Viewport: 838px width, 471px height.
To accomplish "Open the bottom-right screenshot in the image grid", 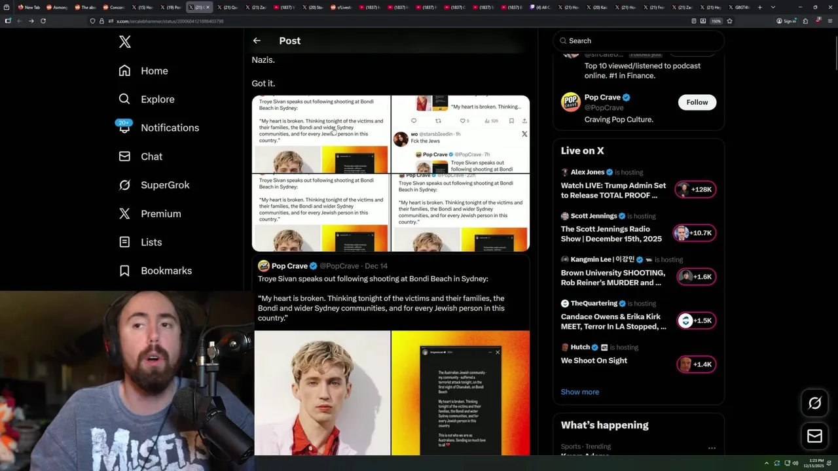I will (x=460, y=213).
